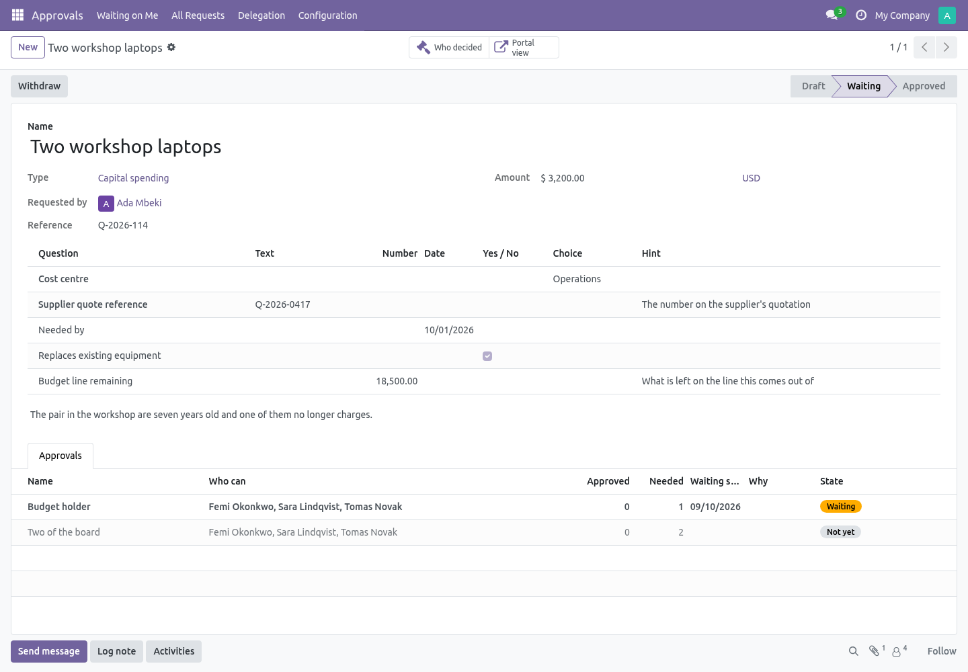The height and width of the screenshot is (672, 968).
Task: Open attachments paperclip icon
Action: [x=874, y=650]
